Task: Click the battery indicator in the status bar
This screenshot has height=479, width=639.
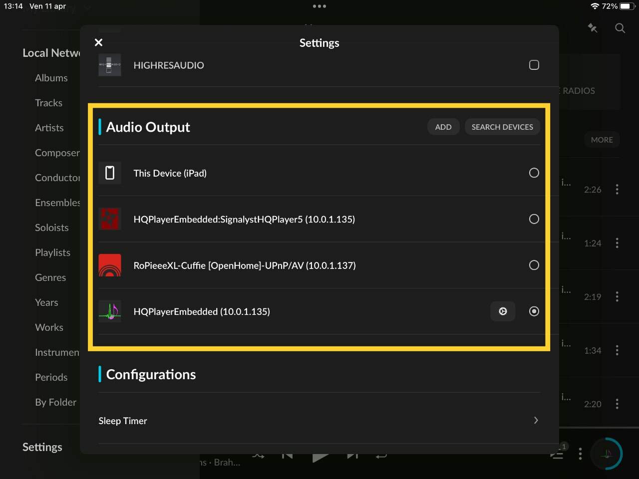Action: 627,6
